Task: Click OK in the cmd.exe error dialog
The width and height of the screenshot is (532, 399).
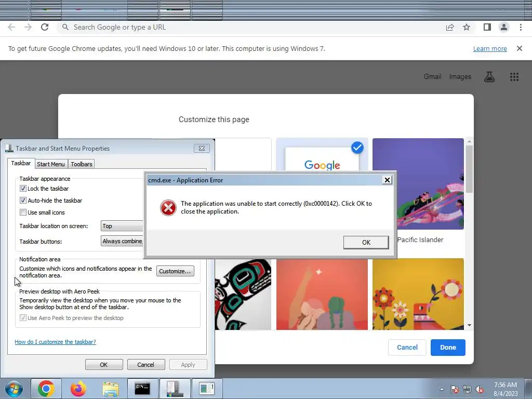Action: coord(366,242)
